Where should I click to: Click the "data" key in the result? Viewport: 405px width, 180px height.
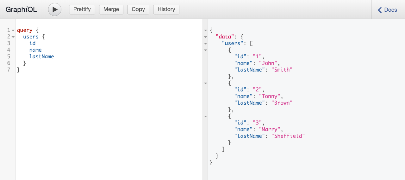[225, 37]
